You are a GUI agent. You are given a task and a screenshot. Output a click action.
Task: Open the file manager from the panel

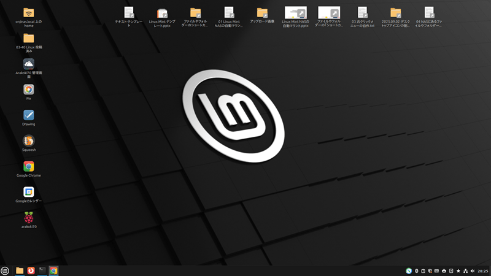[20, 270]
